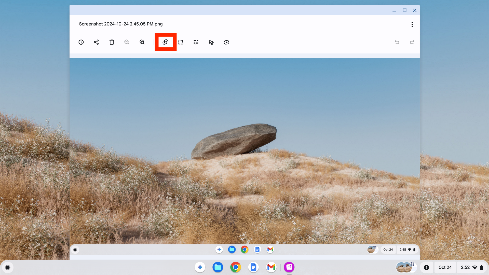
Task: Open the Rescale tool
Action: point(181,42)
